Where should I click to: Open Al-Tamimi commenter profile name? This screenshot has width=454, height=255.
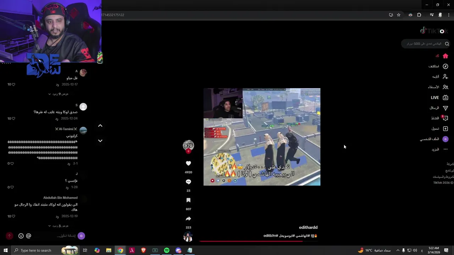point(66,129)
